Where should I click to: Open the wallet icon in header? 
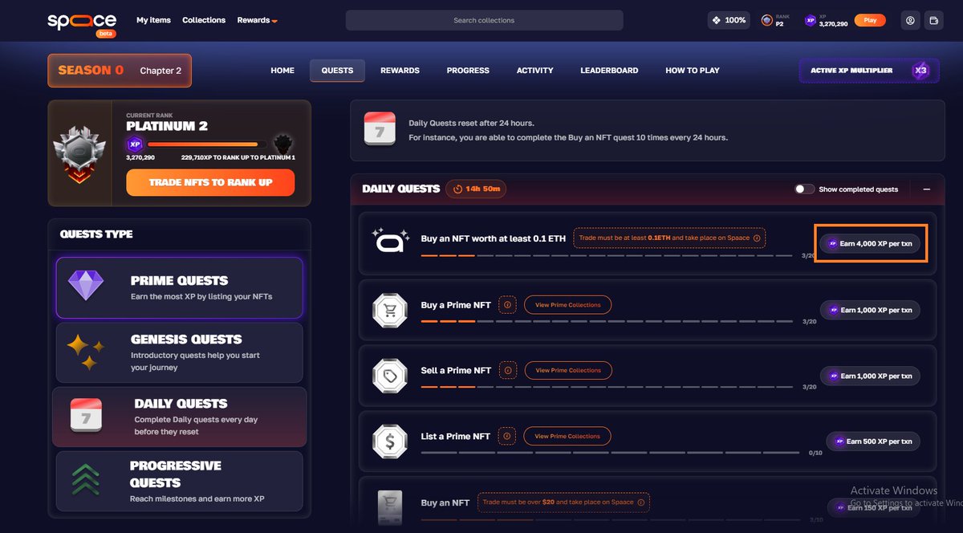(x=933, y=21)
